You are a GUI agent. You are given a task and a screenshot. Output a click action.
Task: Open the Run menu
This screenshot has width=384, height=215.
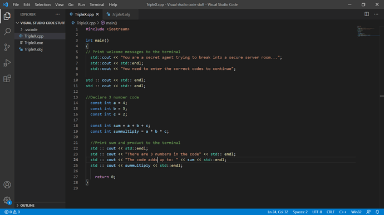[81, 4]
